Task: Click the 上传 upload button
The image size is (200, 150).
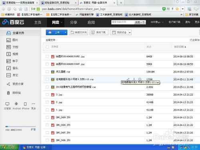Action: 55,32
